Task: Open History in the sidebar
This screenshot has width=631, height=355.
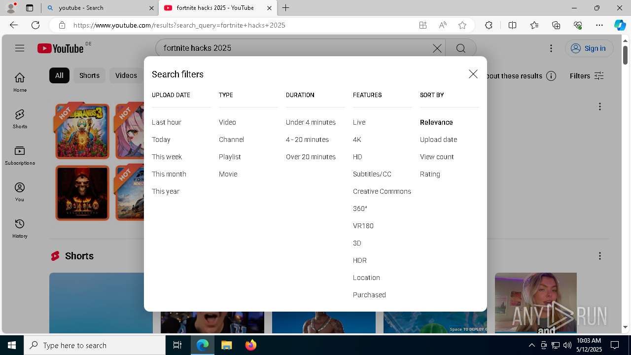Action: click(x=20, y=228)
